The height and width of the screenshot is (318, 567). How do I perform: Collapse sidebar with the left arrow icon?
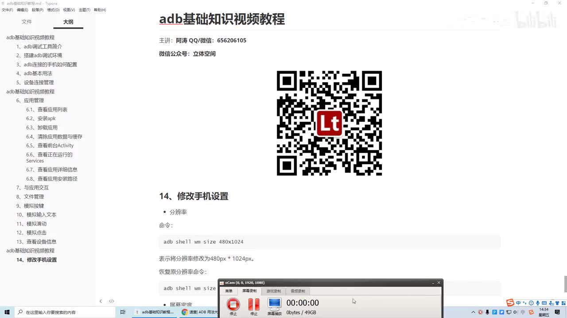[101, 301]
